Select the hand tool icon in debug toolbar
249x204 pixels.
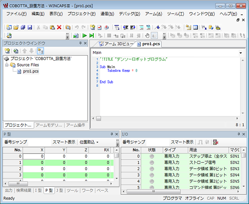pos(146,36)
